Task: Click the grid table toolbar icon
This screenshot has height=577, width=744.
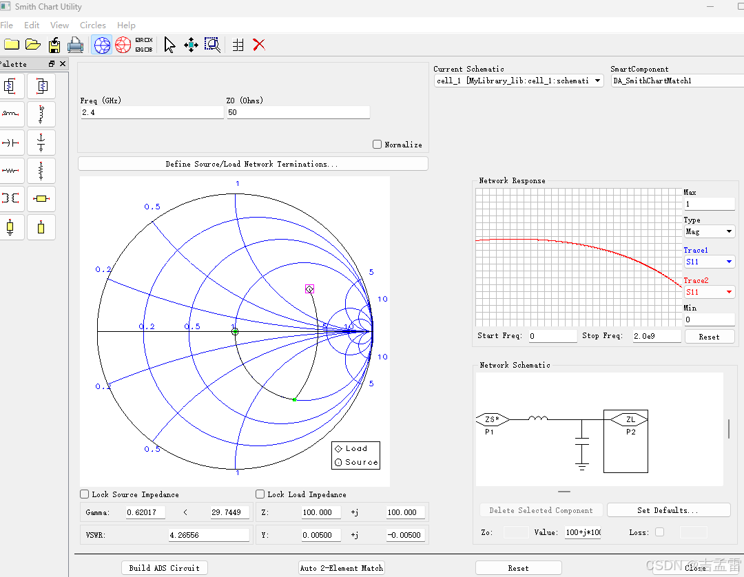Action: click(238, 45)
